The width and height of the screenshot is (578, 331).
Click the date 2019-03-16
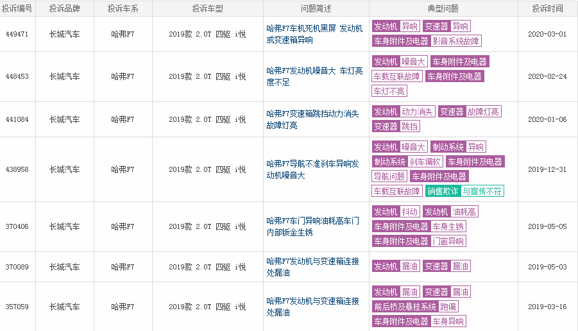547,307
